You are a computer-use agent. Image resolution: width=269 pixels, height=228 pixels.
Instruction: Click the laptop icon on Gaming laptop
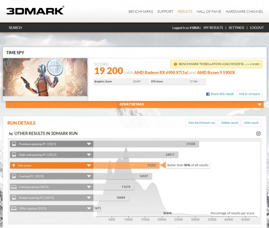point(14,187)
